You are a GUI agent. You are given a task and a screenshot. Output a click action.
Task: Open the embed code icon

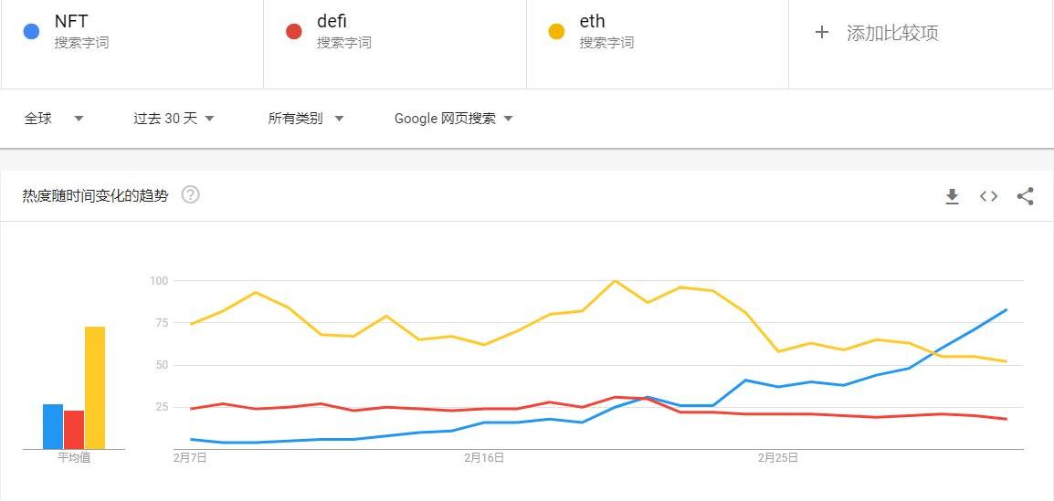[x=988, y=196]
